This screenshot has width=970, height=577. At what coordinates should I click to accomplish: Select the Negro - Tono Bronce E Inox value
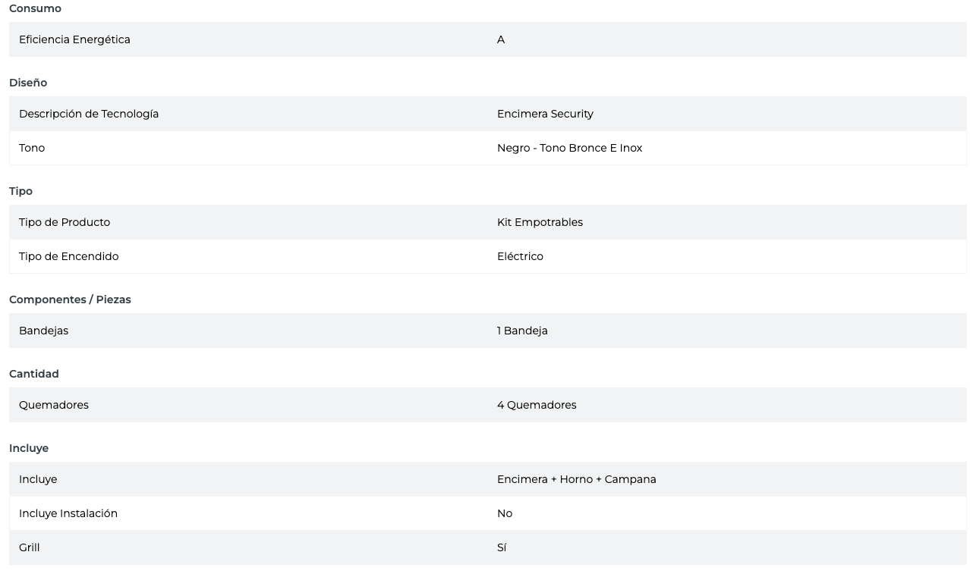pos(569,148)
